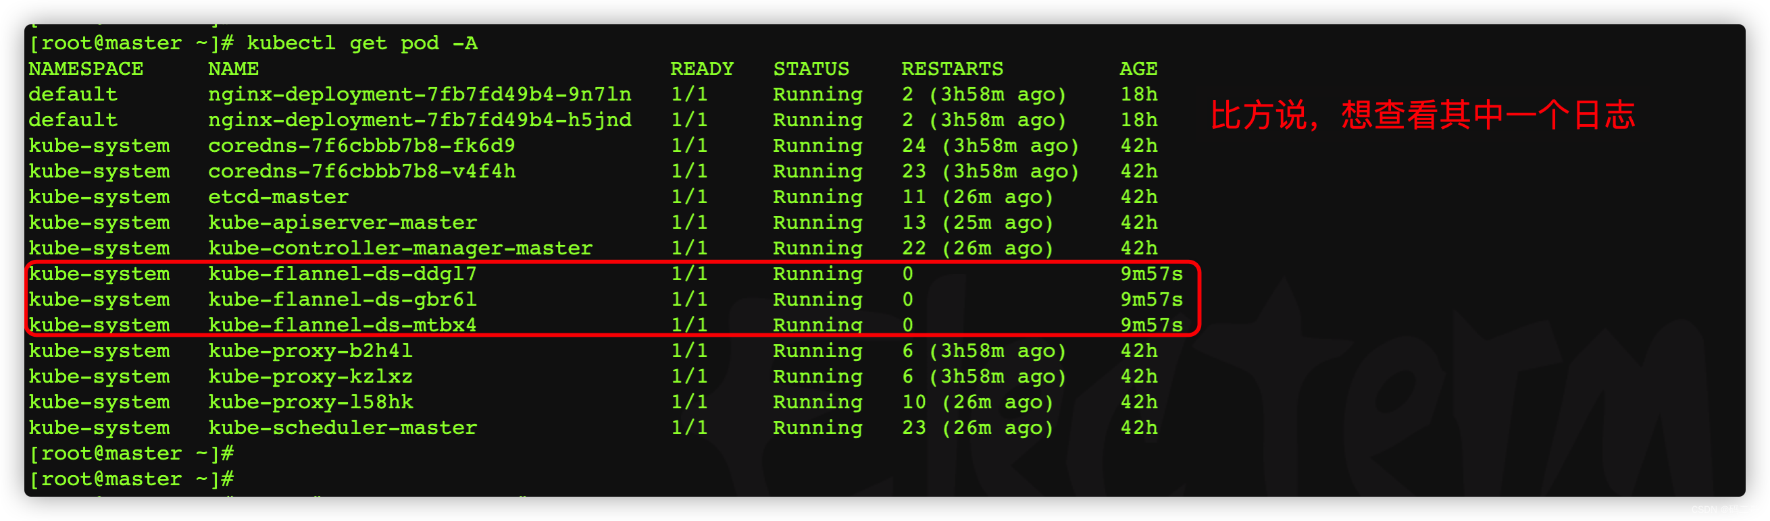Click namespace 'default' in the 9n7ln row
The height and width of the screenshot is (521, 1770).
[73, 94]
